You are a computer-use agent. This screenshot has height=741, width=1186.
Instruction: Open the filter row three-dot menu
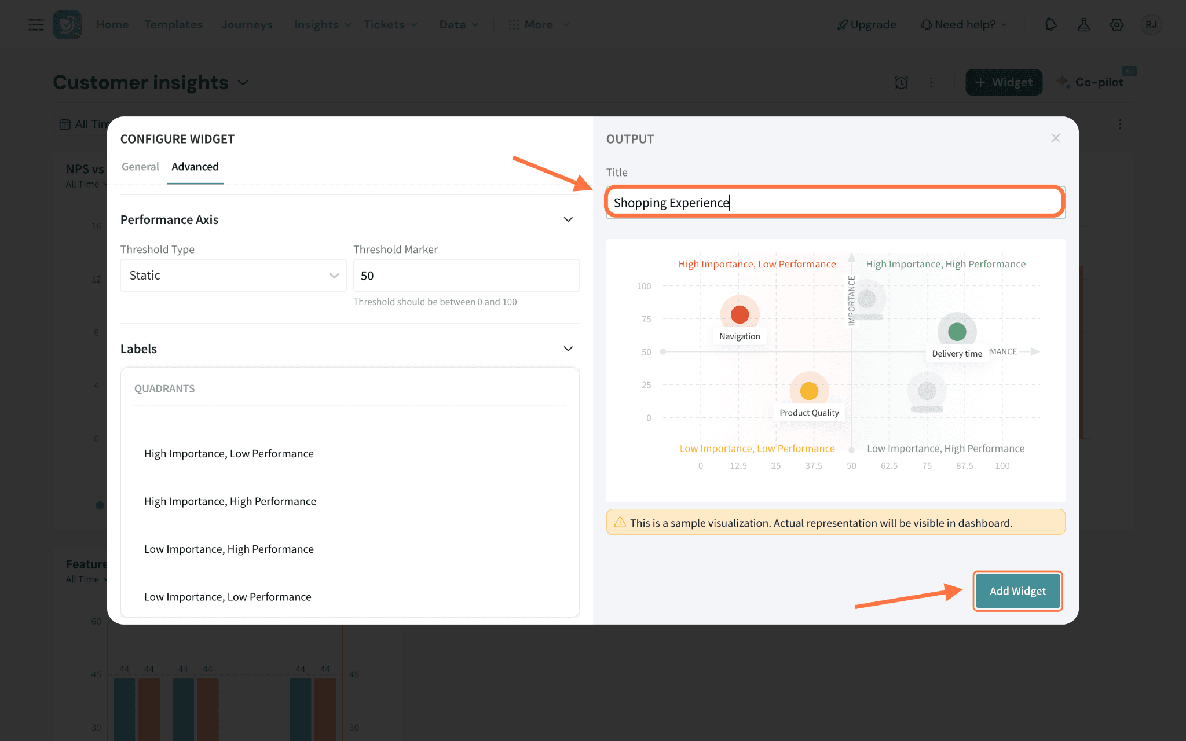click(1120, 124)
